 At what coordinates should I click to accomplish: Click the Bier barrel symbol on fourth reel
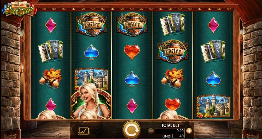172,52
